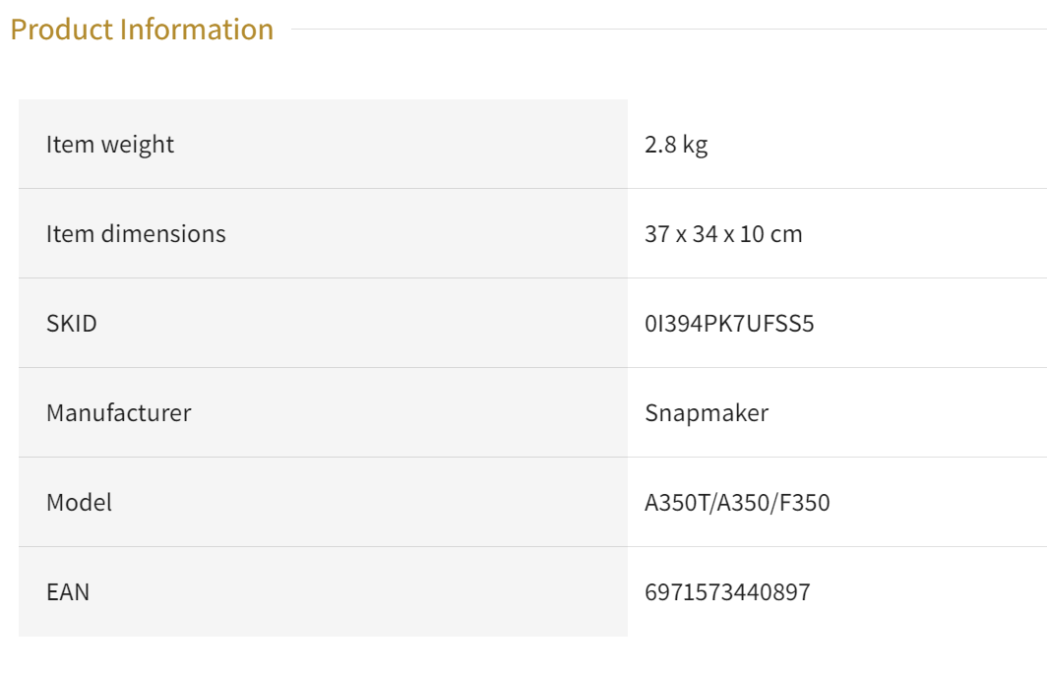Click the 37 x 34 x 10 cm value
The image size is (1047, 676).
(723, 234)
